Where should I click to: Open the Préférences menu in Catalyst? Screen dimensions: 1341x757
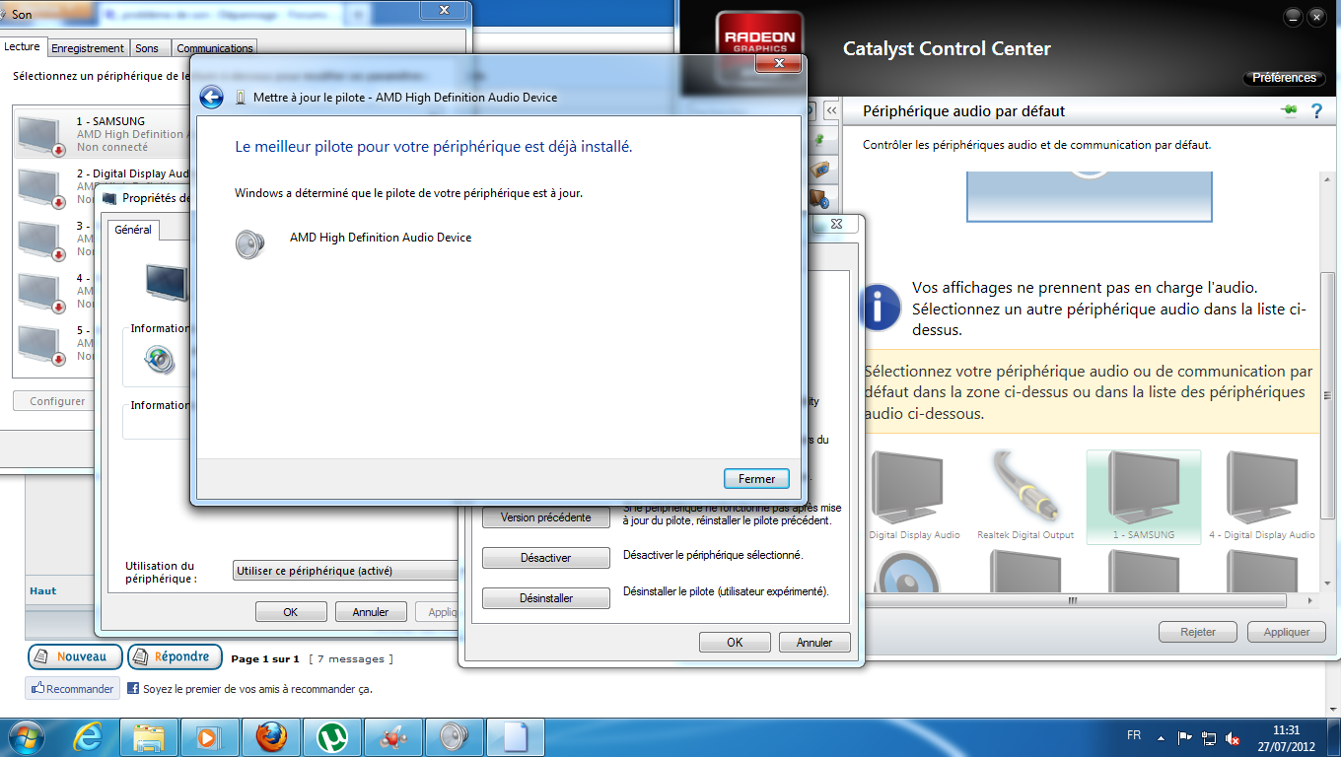point(1283,78)
